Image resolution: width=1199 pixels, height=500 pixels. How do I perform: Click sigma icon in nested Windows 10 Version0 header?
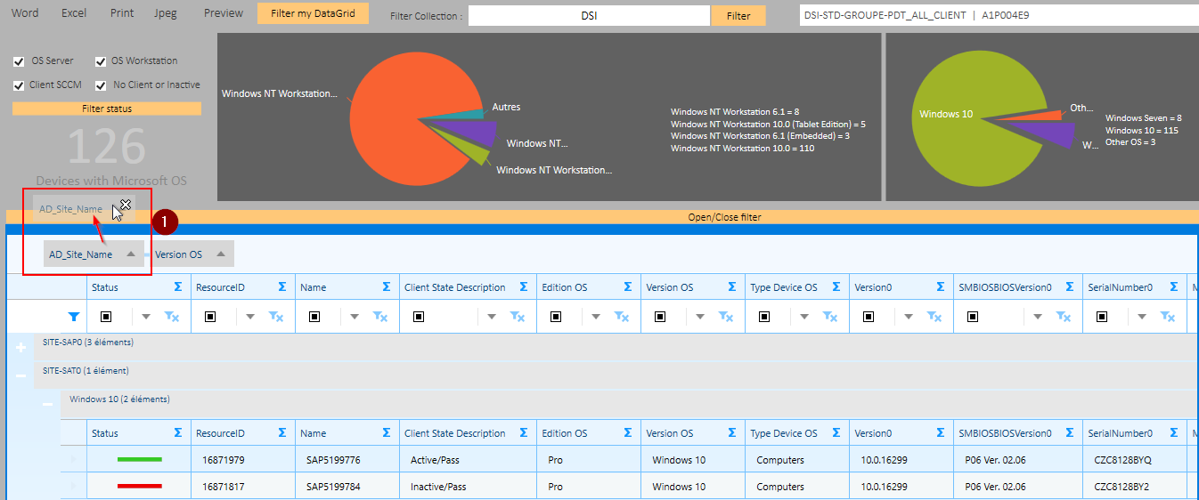[941, 432]
